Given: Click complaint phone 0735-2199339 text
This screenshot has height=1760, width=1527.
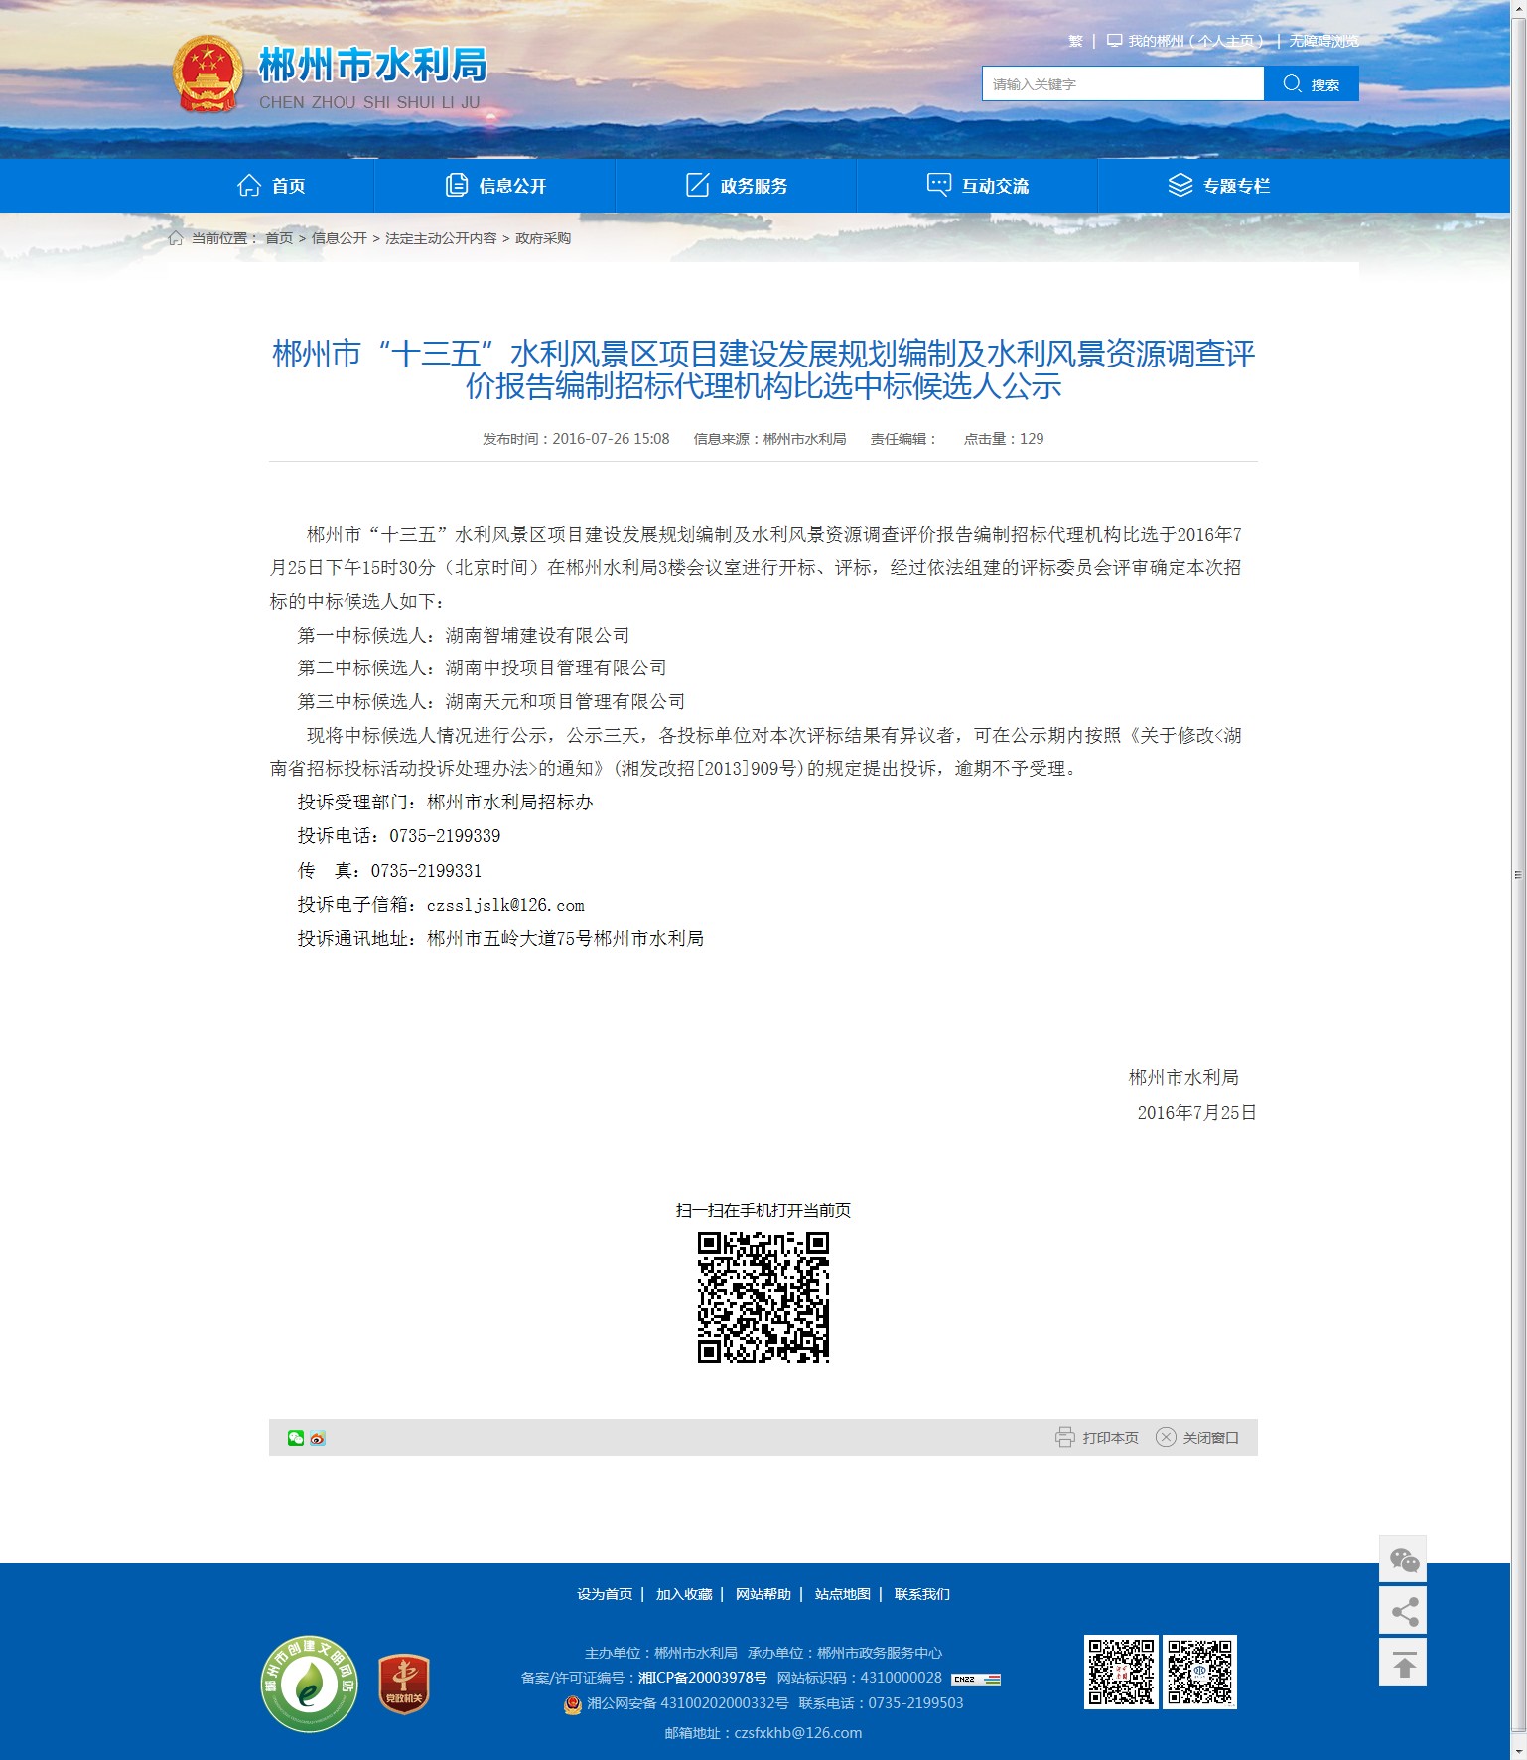Looking at the screenshot, I should click(445, 836).
